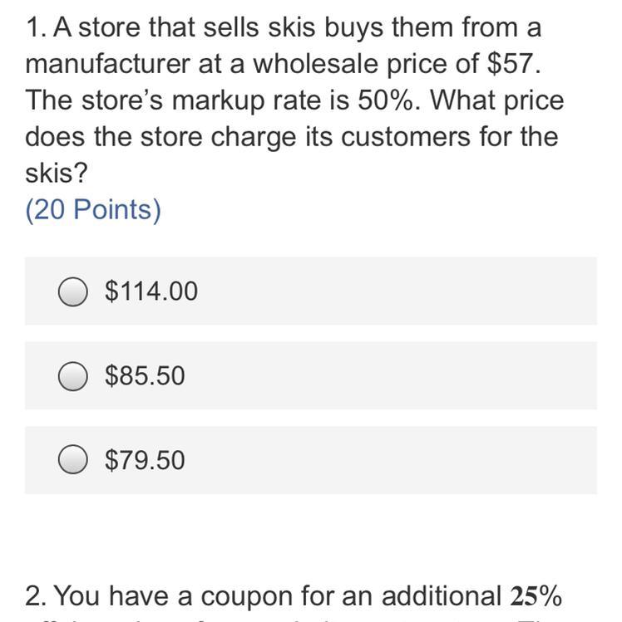Click the question number "1."
The width and height of the screenshot is (622, 622).
pos(37,27)
